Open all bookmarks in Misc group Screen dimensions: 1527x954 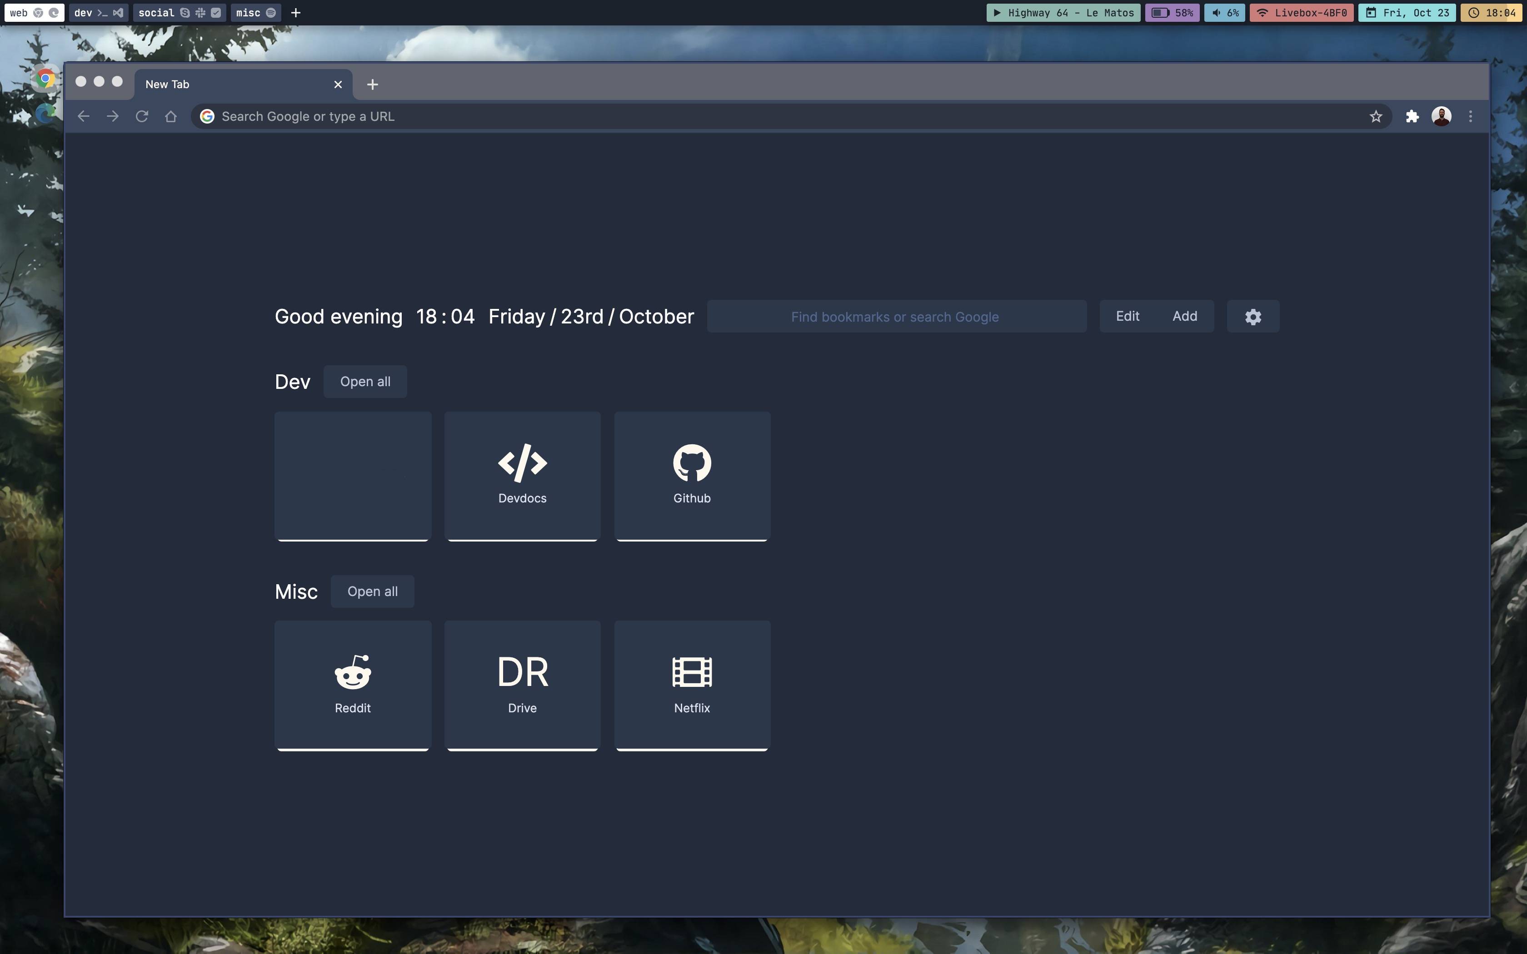click(x=372, y=592)
